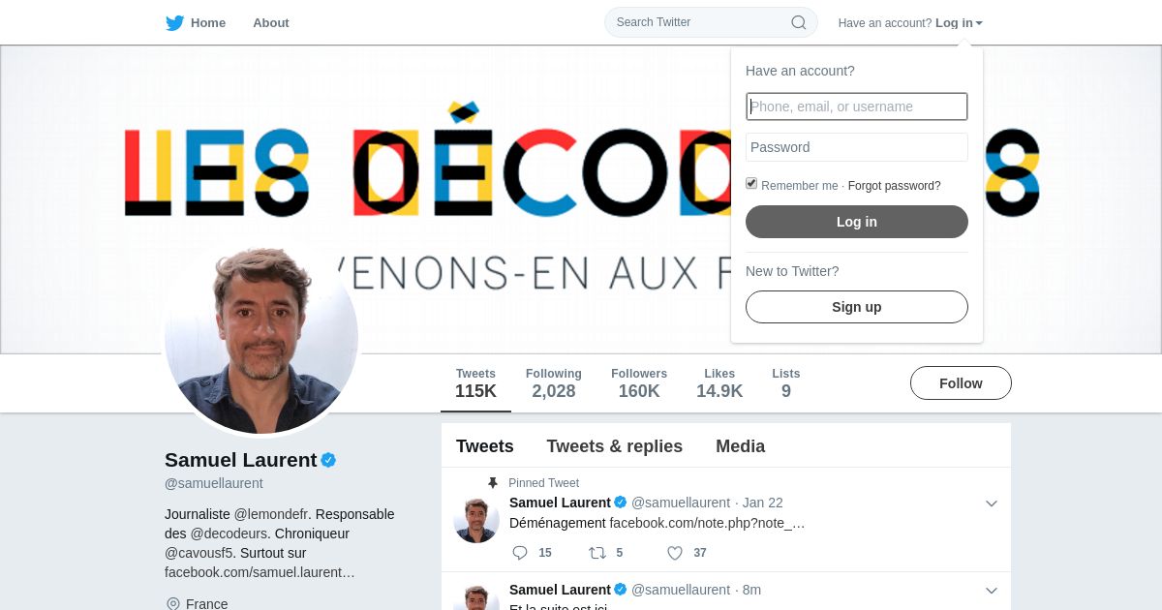
Task: Toggle the Remember me checkbox
Action: pos(751,183)
